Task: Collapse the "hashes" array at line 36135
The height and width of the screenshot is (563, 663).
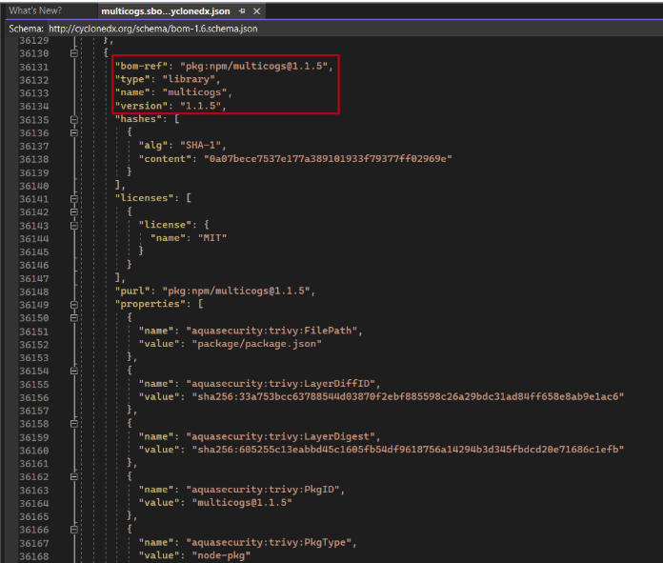Action: click(x=73, y=120)
